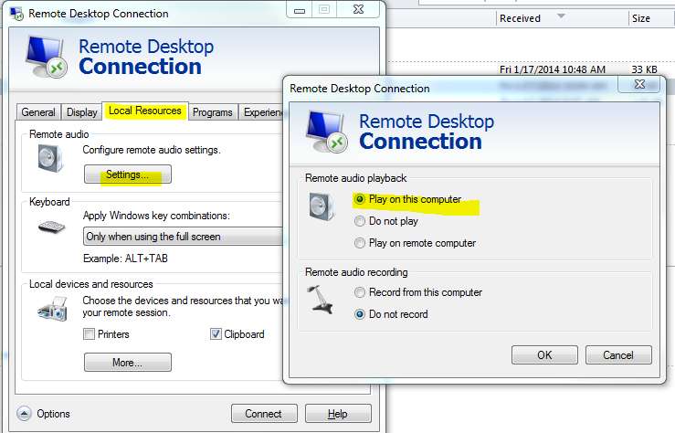Screen dimensions: 675x433
Task: Switch to the Experience tab
Action: (261, 112)
